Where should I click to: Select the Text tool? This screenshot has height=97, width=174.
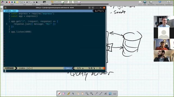point(105,93)
